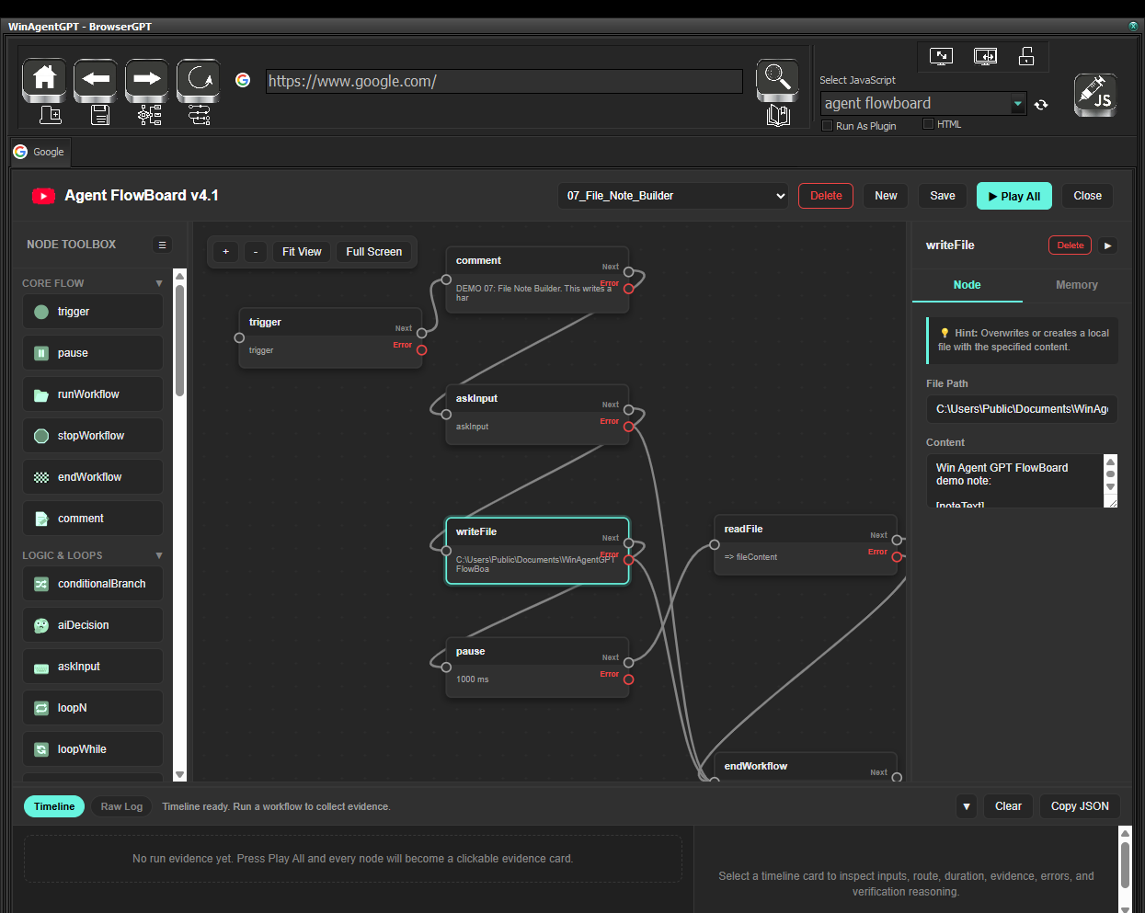Select the askInput node on canvas
The height and width of the screenshot is (913, 1145).
pos(537,415)
